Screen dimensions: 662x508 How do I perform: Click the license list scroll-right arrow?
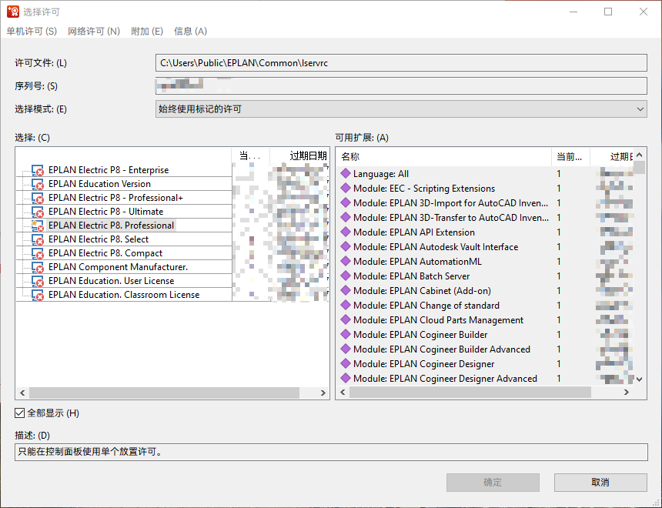(323, 393)
